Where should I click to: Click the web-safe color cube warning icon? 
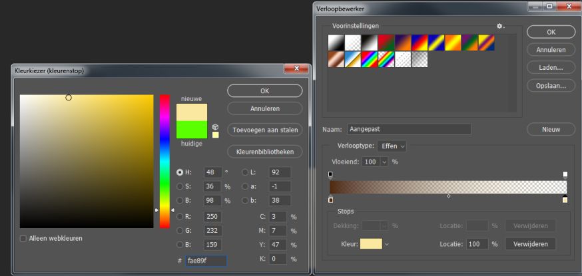[215, 126]
